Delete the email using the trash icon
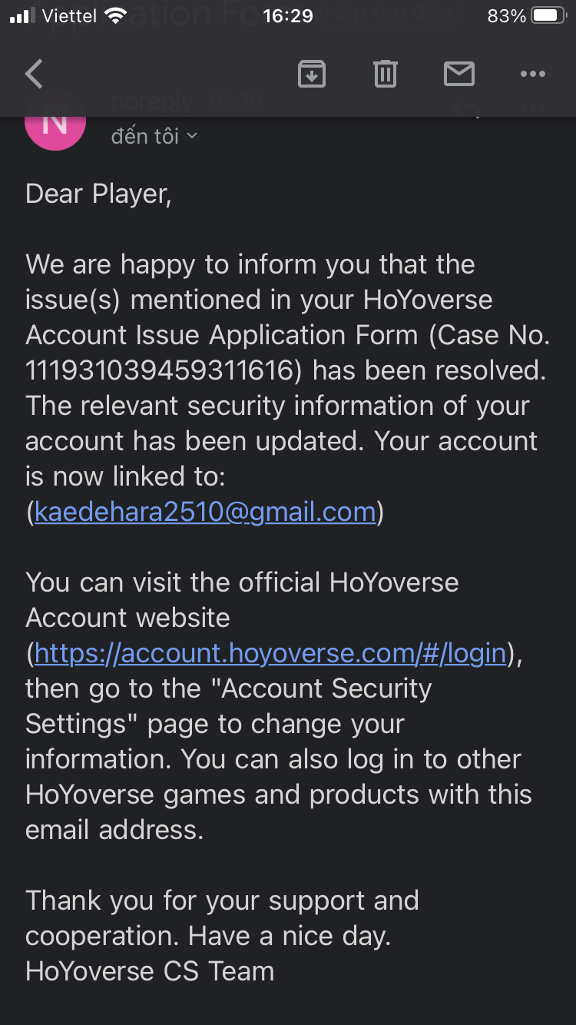The height and width of the screenshot is (1025, 576). 385,75
